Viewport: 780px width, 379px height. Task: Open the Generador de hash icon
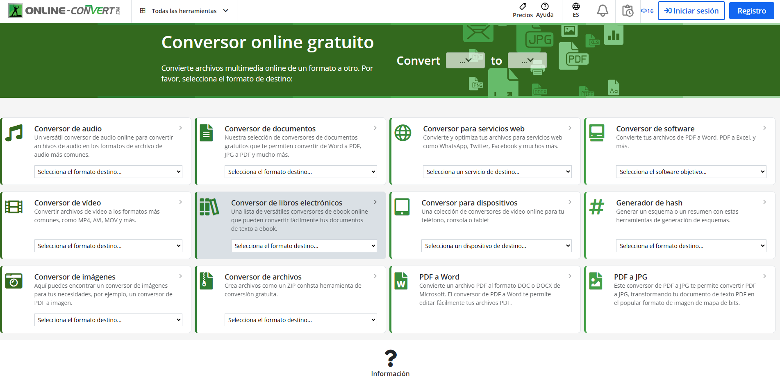pyautogui.click(x=597, y=207)
